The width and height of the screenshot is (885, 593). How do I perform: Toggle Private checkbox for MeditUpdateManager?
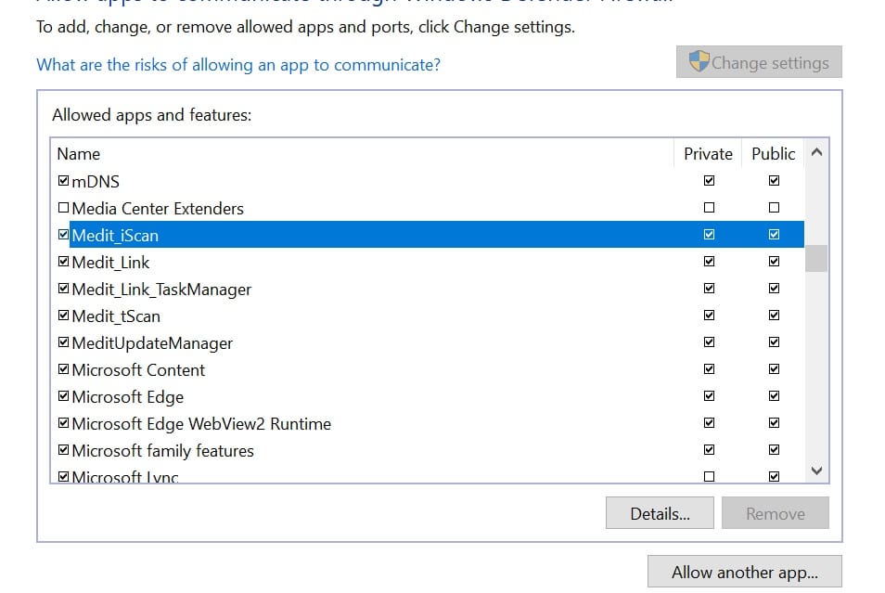(x=709, y=342)
